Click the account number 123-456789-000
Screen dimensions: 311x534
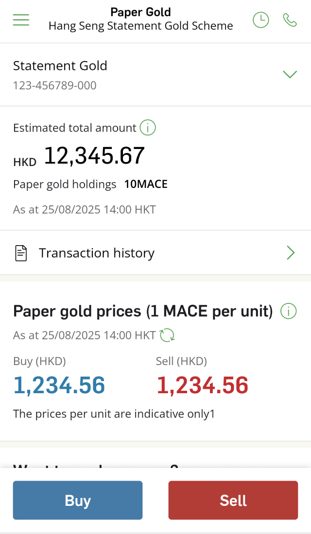pyautogui.click(x=55, y=86)
